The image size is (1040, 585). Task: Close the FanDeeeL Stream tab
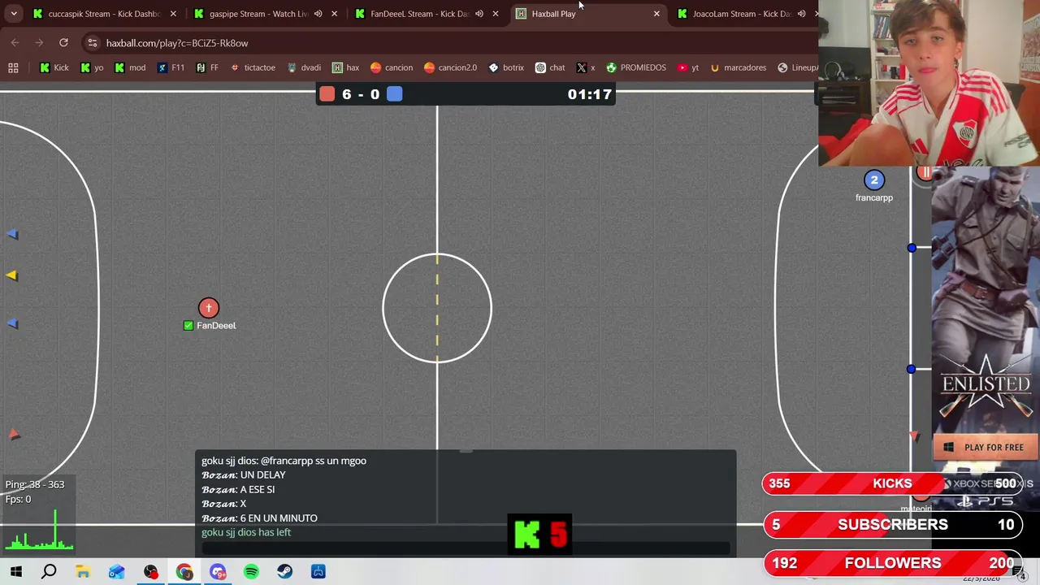click(x=495, y=14)
